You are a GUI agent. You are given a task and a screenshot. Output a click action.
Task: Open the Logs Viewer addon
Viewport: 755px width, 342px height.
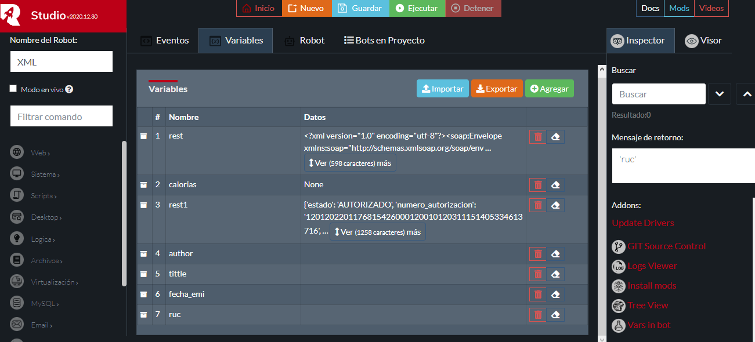point(652,266)
